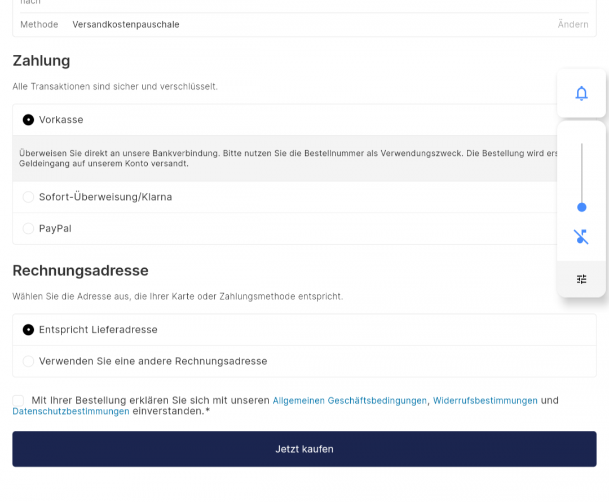This screenshot has height=502, width=609.
Task: Tick the terms agreement checkbox
Action: tap(18, 400)
